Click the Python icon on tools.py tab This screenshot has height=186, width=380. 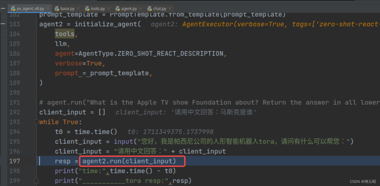(87, 9)
